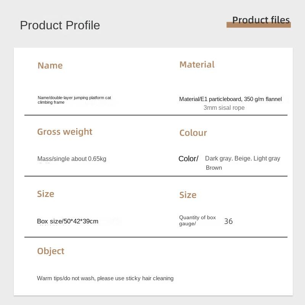Select the Mass/single about 0.65kg text
Screen dimensions: 305x305
click(72, 159)
